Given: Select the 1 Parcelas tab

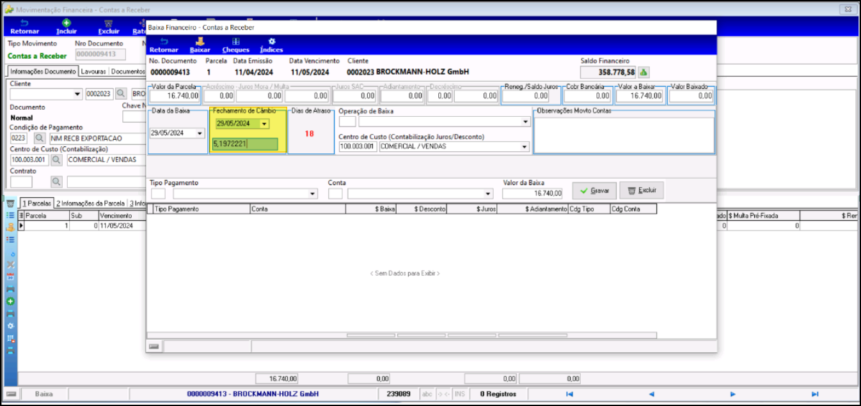Looking at the screenshot, I should pos(36,203).
